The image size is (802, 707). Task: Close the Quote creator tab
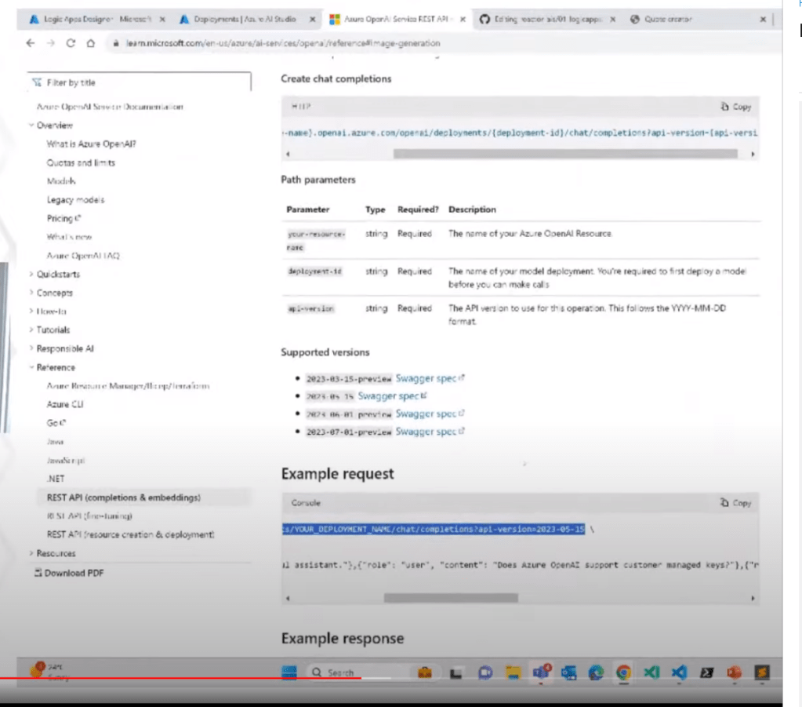pyautogui.click(x=763, y=20)
